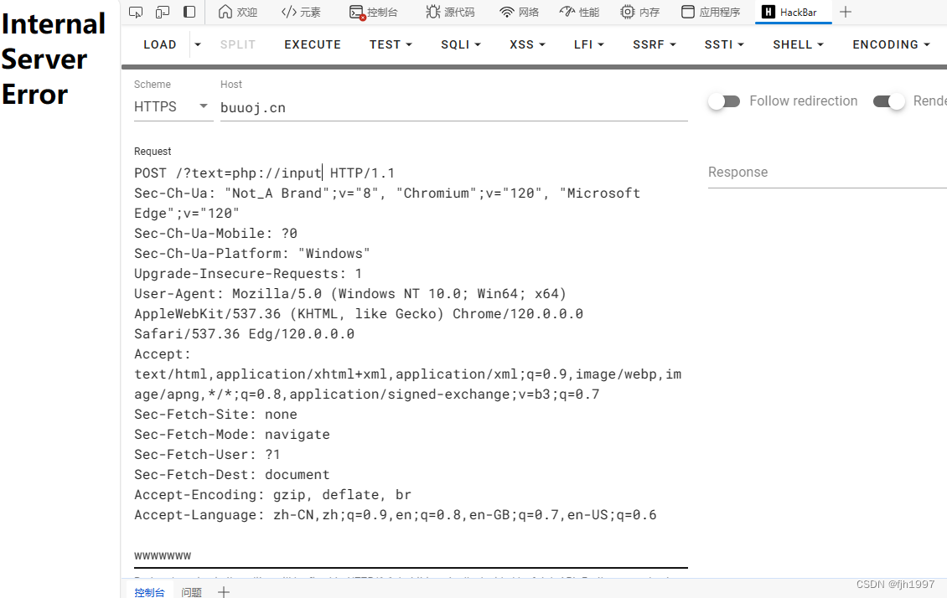Open the SQLI dropdown menu

(461, 44)
